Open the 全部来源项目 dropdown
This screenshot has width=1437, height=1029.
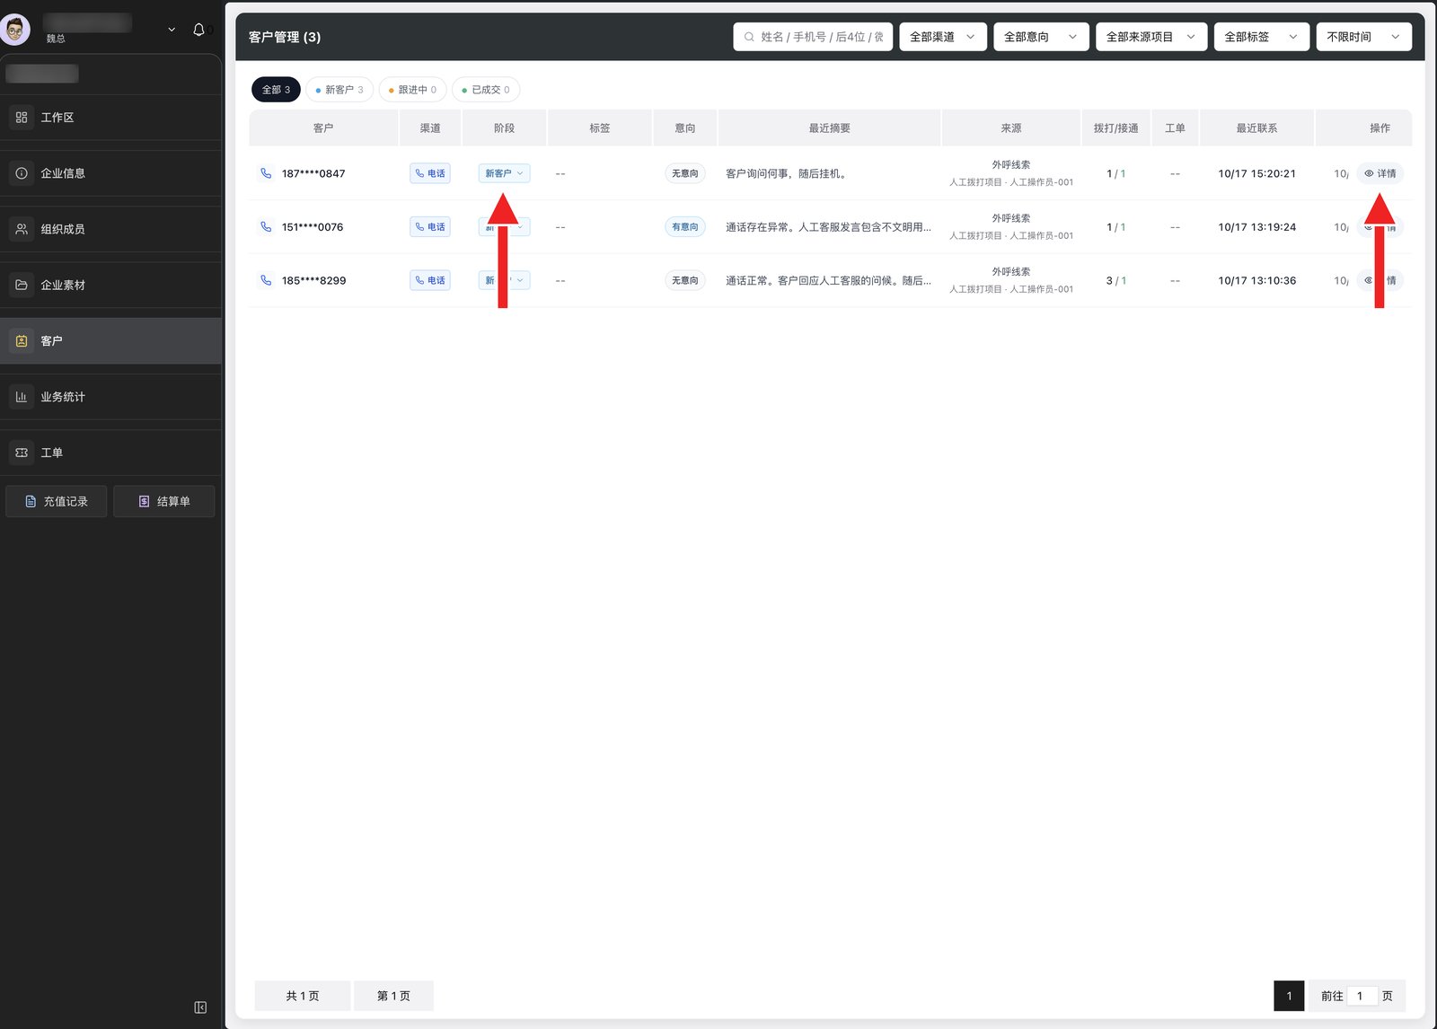click(1151, 37)
